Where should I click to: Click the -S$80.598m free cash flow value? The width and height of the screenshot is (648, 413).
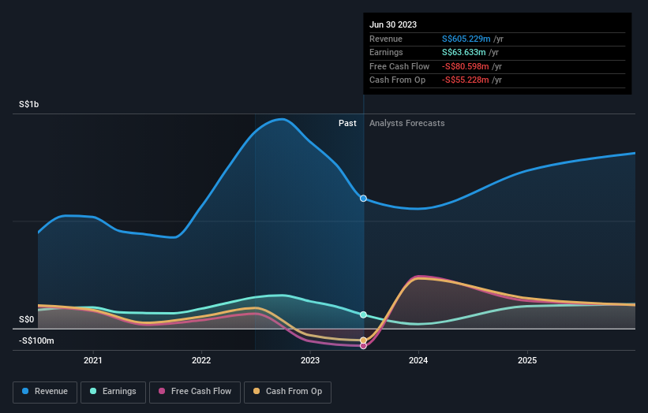coord(466,66)
